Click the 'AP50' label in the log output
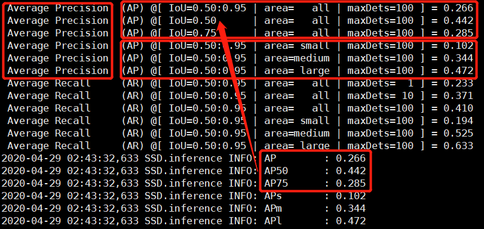 click(276, 171)
